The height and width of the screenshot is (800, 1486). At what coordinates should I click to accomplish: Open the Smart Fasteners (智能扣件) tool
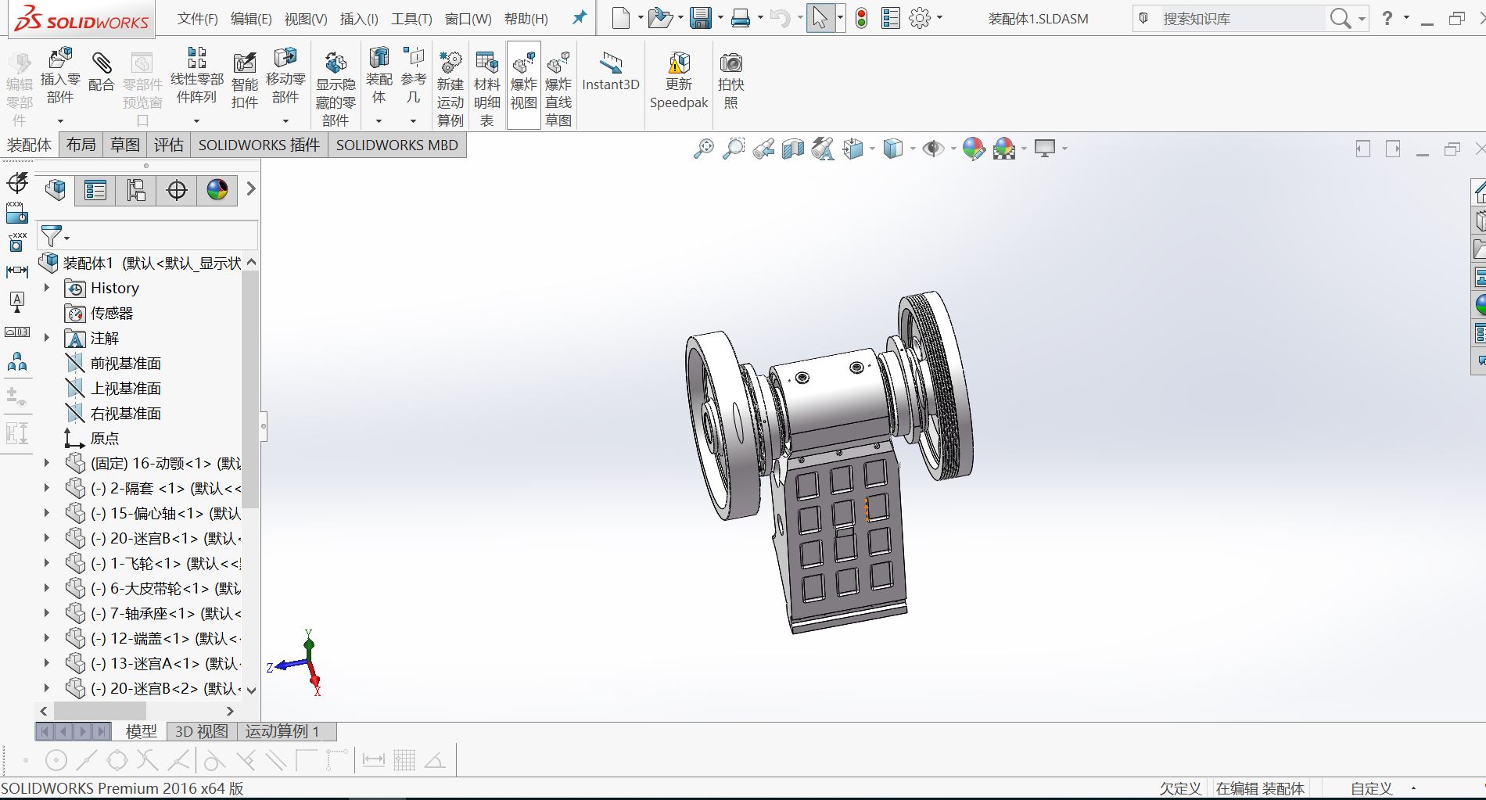point(244,64)
